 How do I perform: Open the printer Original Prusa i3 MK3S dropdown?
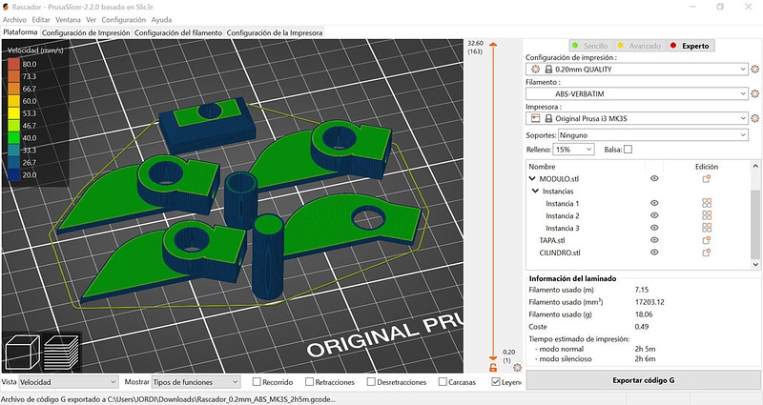click(636, 118)
